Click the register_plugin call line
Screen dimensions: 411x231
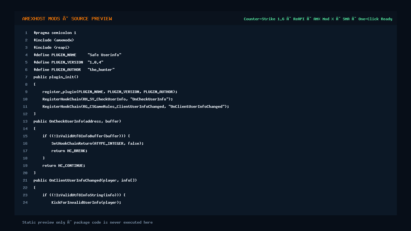[x=110, y=92]
